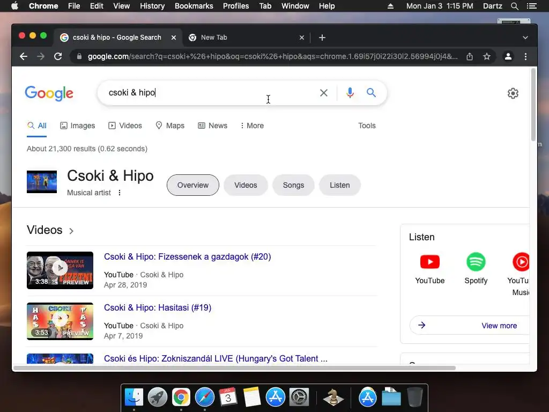Share this page from the address bar

tap(470, 56)
